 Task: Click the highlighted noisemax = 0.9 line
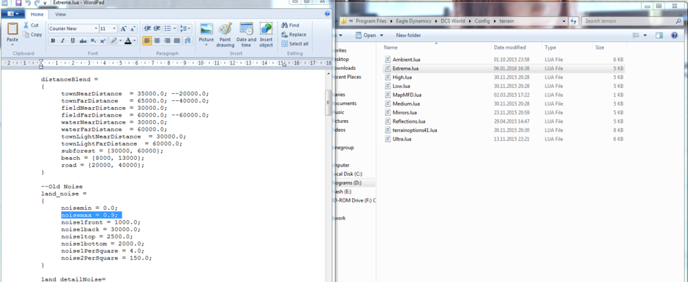pyautogui.click(x=92, y=215)
